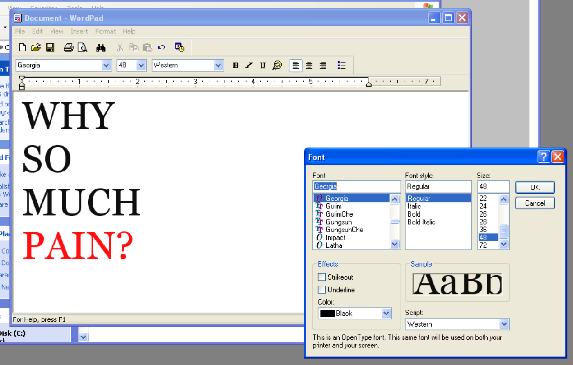The image size is (573, 365).
Task: Click the Copy icon in WordPad toolbar
Action: click(x=134, y=47)
